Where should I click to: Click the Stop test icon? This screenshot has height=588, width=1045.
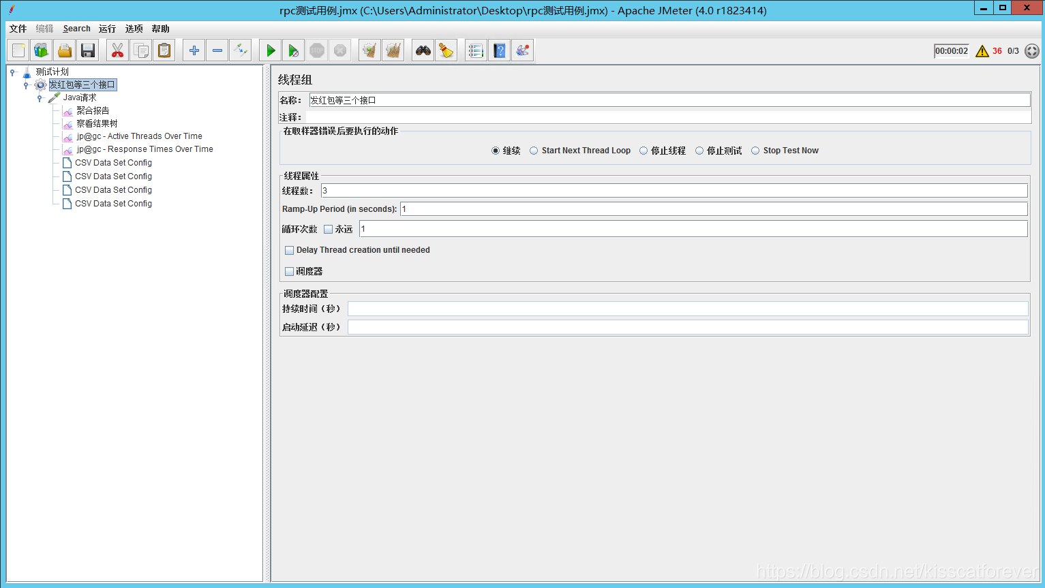317,50
